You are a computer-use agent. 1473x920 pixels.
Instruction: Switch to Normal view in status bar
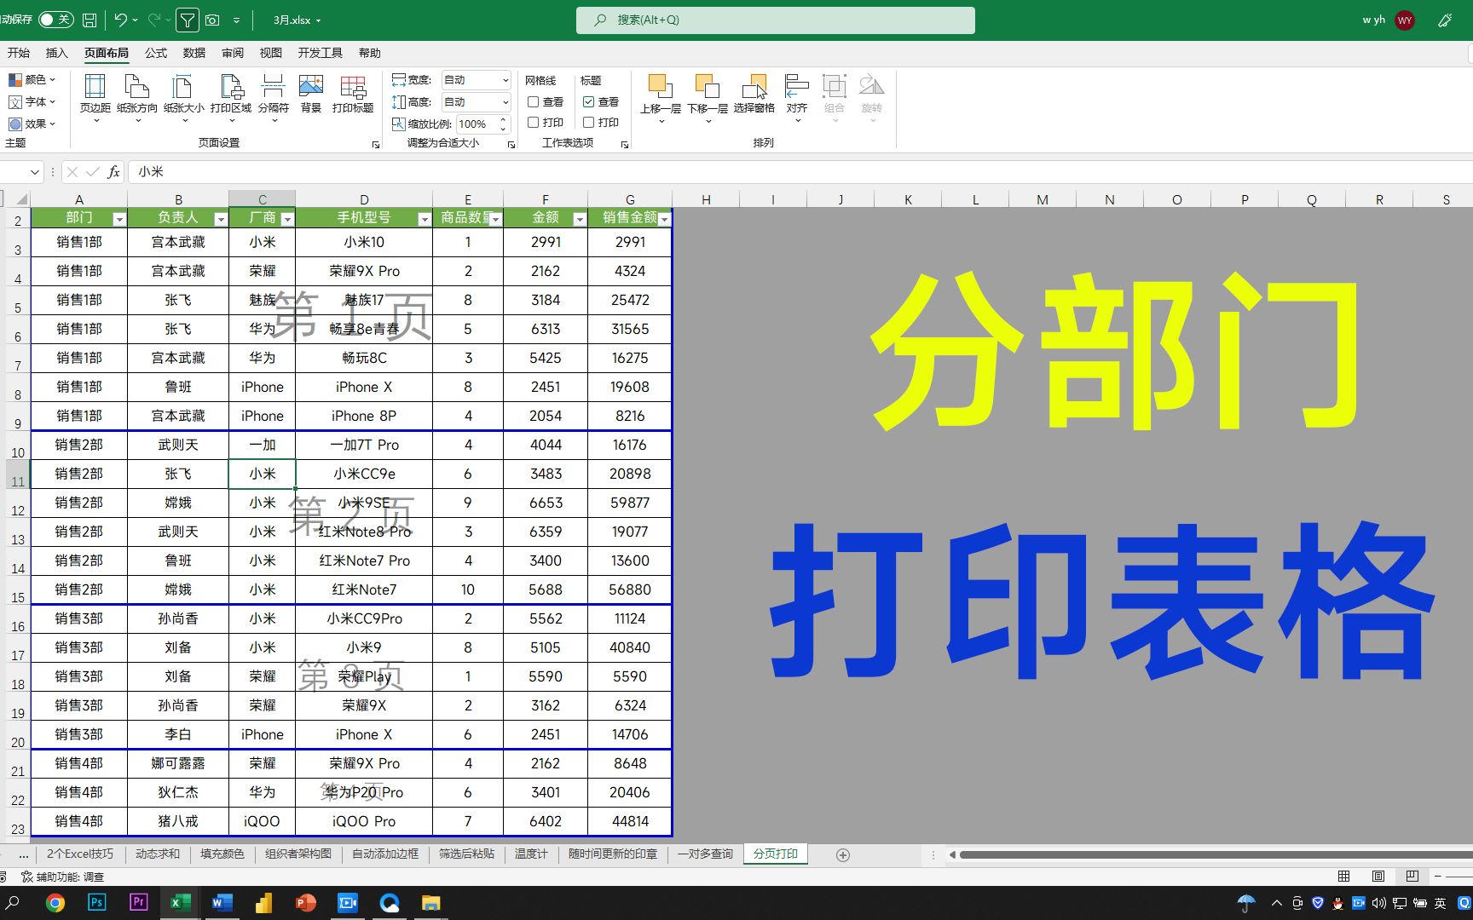(x=1343, y=876)
